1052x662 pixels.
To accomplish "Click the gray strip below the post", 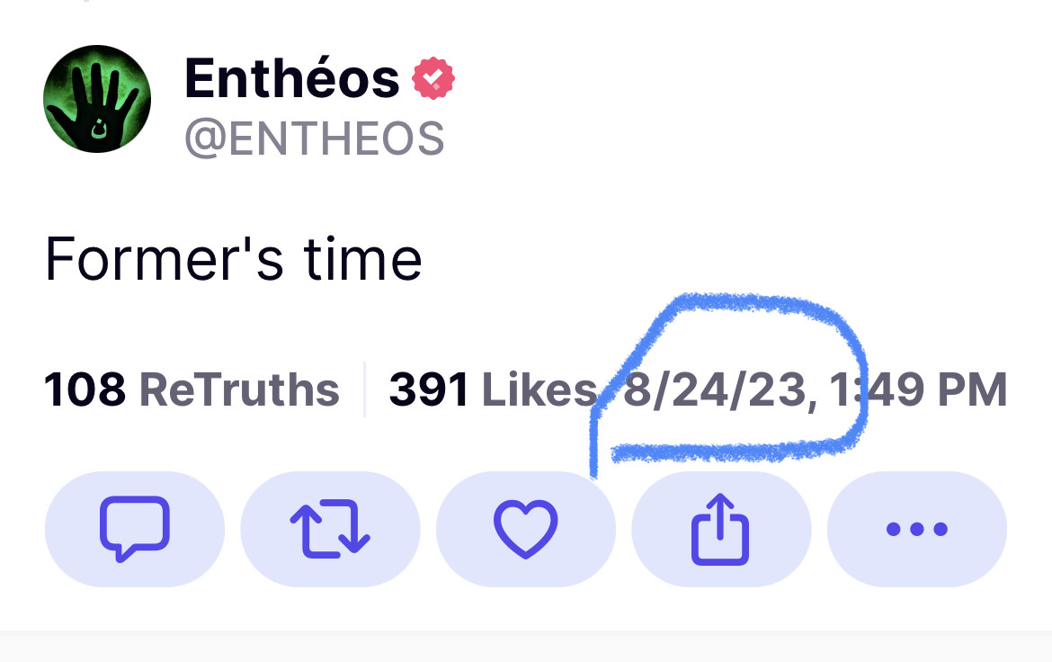I will pyautogui.click(x=526, y=646).
